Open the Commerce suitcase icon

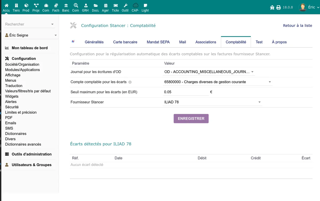pos(46,5)
